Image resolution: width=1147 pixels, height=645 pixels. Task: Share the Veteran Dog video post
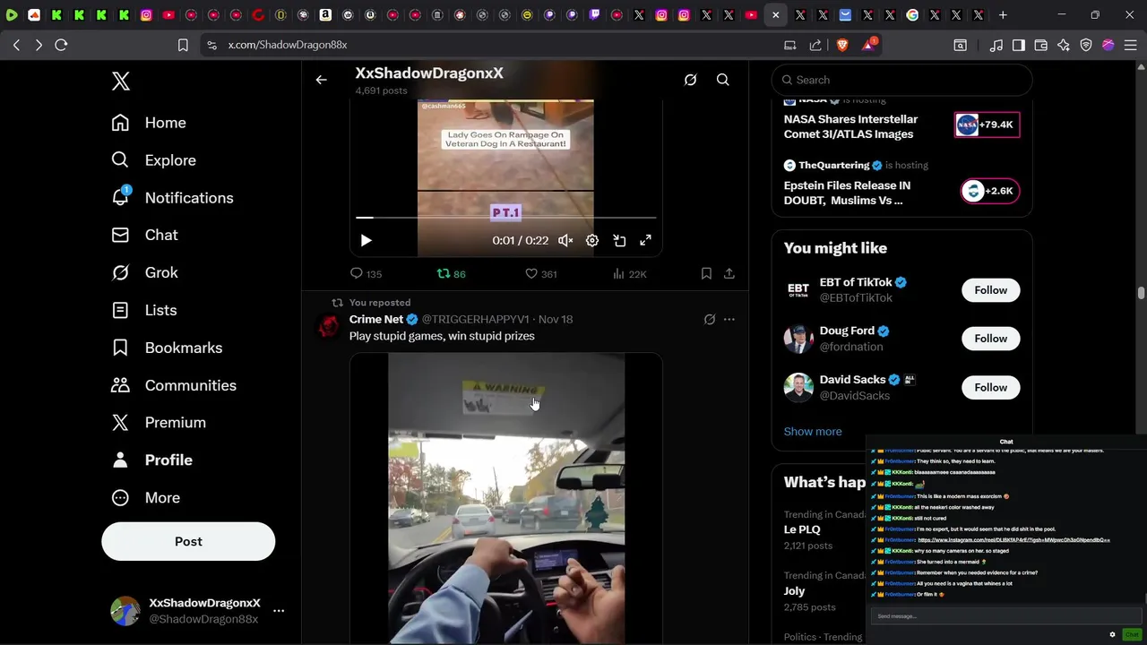pyautogui.click(x=729, y=274)
